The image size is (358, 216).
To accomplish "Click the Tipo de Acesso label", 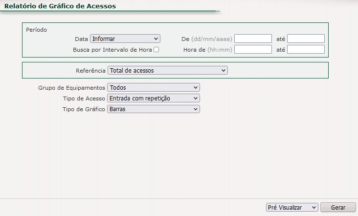I will 84,98.
